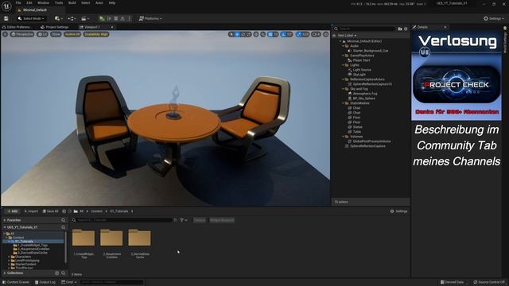Image resolution: width=509 pixels, height=286 pixels.
Task: Toggle scale snapping in the viewport toolbar
Action: [299, 34]
